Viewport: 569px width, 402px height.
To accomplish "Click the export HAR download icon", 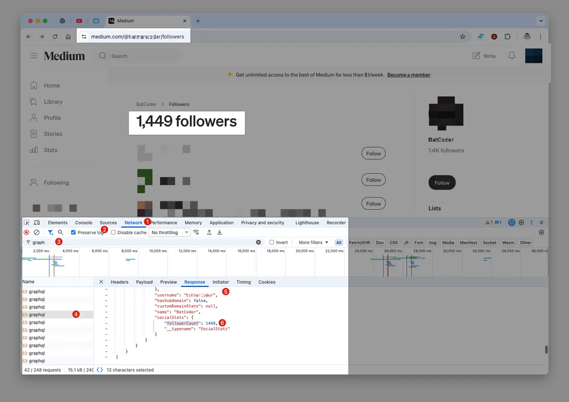I will [220, 232].
